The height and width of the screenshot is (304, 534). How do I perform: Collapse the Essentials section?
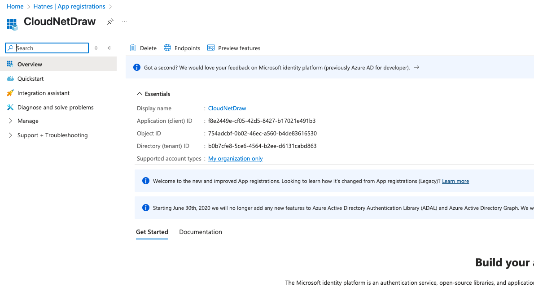pos(140,94)
